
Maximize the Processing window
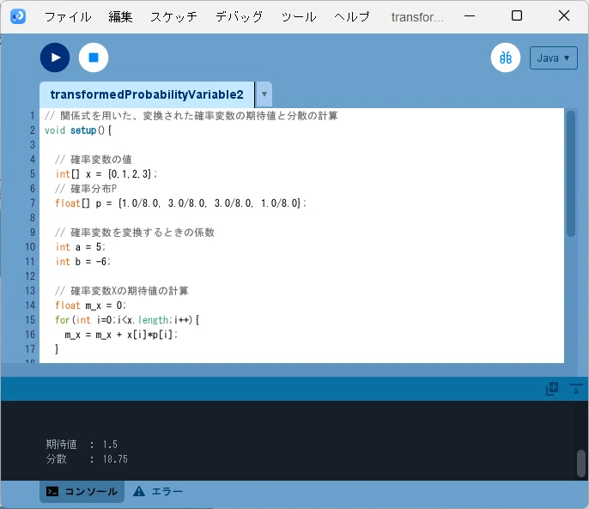pos(517,15)
